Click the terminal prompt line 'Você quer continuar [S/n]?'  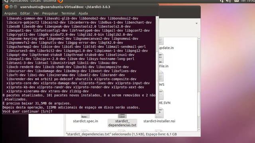[x=27, y=111]
